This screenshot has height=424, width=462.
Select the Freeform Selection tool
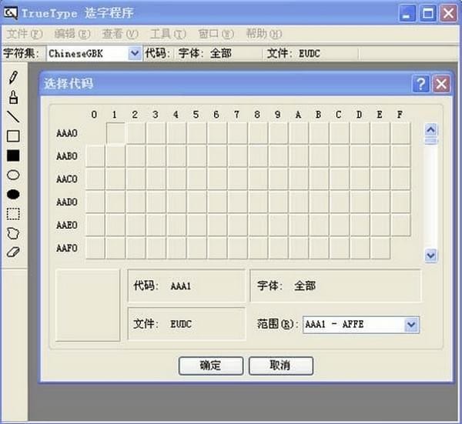[13, 232]
